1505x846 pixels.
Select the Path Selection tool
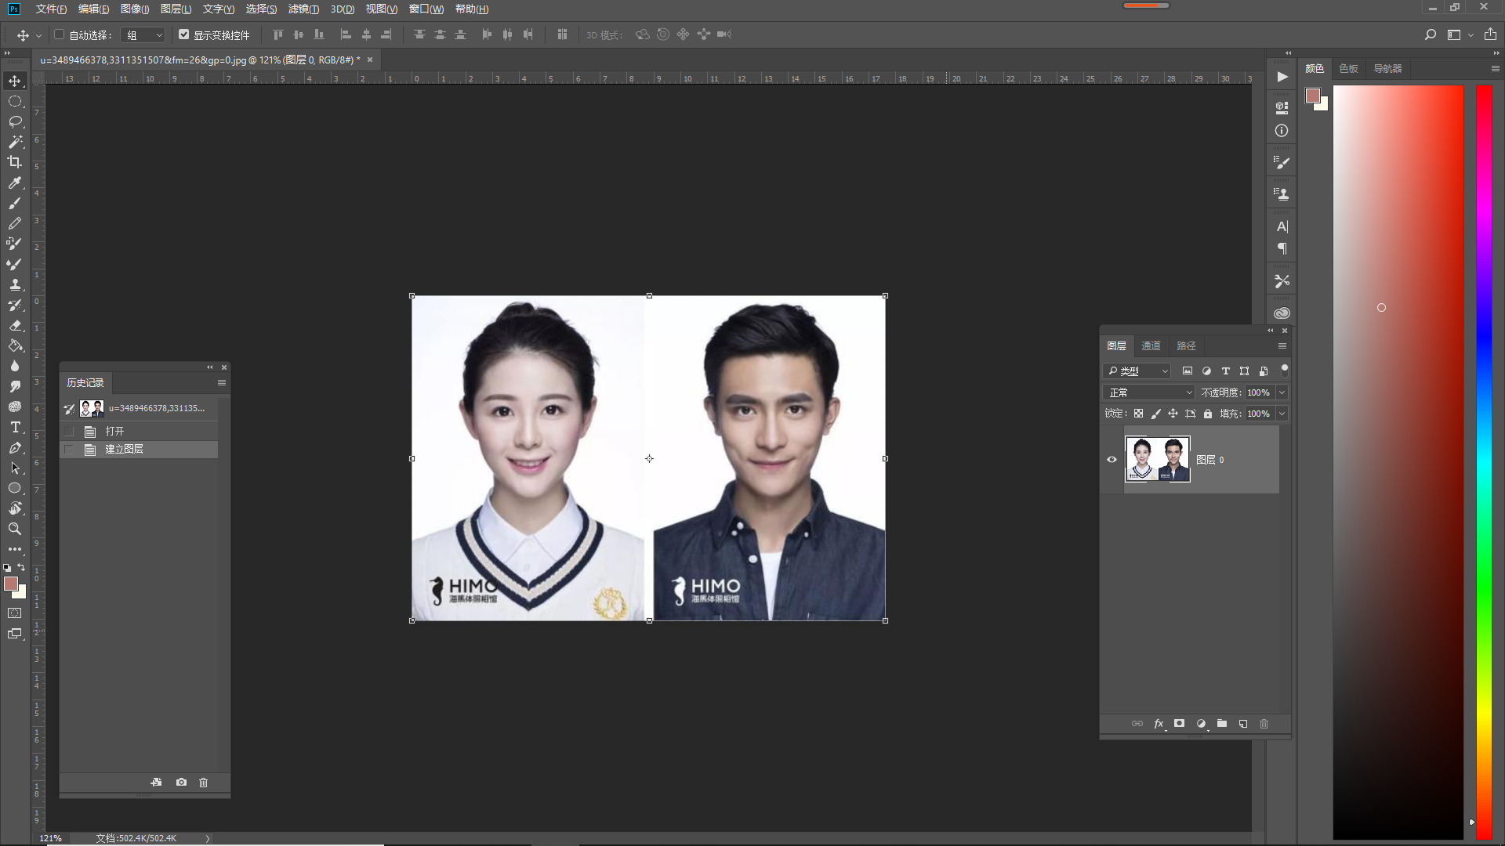tap(15, 468)
